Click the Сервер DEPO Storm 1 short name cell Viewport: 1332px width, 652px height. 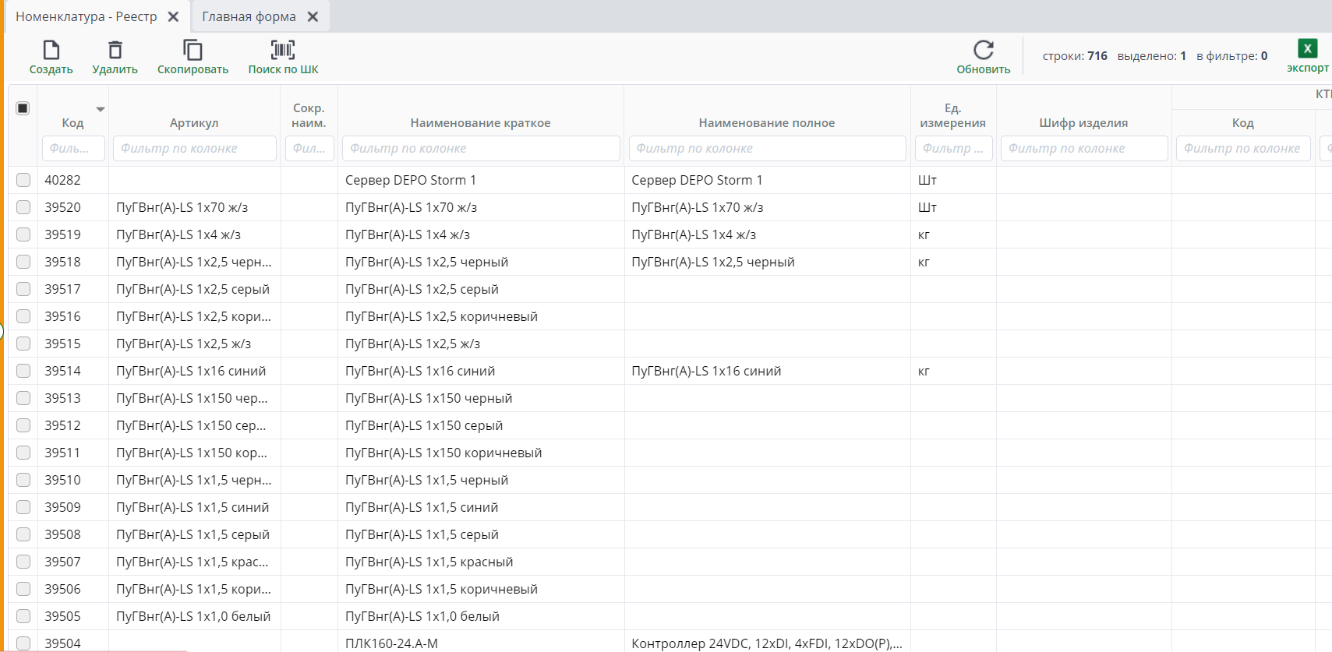[411, 180]
